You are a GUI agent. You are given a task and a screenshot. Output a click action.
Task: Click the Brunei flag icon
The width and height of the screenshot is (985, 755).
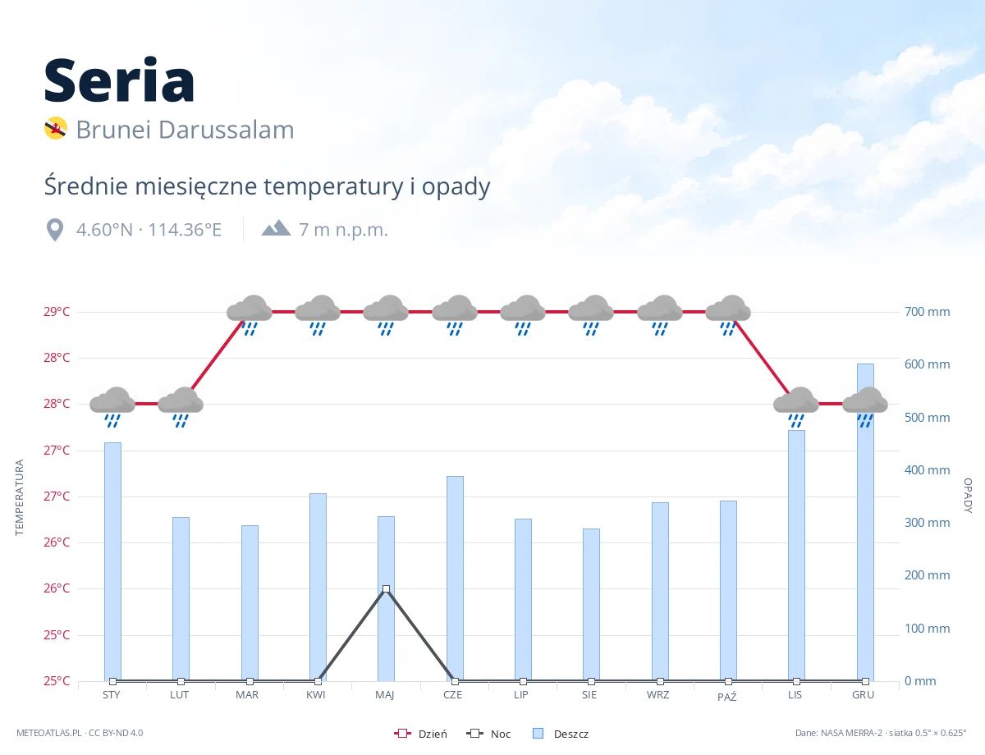(55, 128)
